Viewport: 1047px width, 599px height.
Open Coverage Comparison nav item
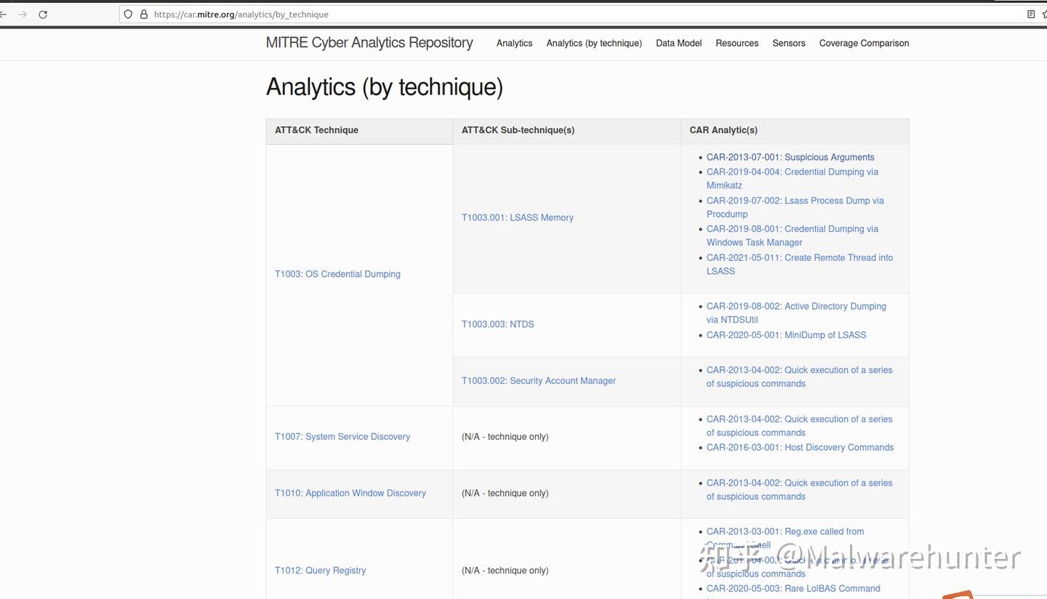point(864,43)
